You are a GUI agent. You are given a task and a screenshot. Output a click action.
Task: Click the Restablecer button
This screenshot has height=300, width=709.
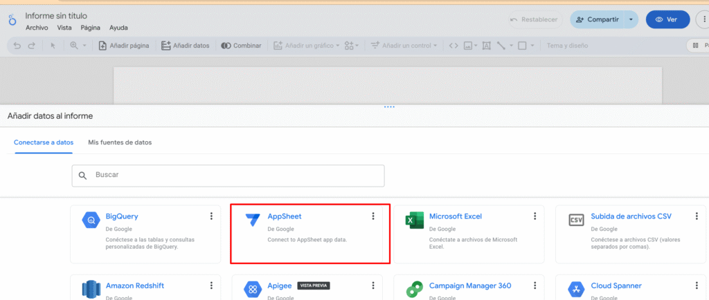tap(535, 19)
